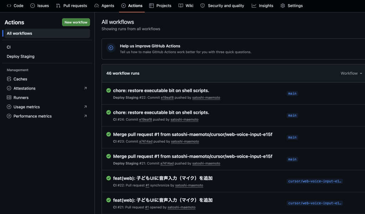The height and width of the screenshot is (214, 365).
Task: Open the Code tab
Action: [x=15, y=6]
